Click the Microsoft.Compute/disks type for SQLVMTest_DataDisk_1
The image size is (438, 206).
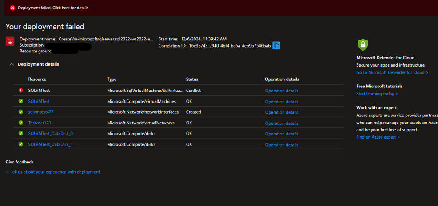click(x=131, y=144)
